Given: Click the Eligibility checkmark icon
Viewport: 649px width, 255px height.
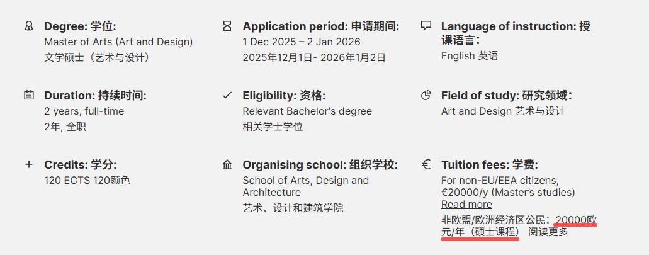Looking at the screenshot, I should point(227,96).
